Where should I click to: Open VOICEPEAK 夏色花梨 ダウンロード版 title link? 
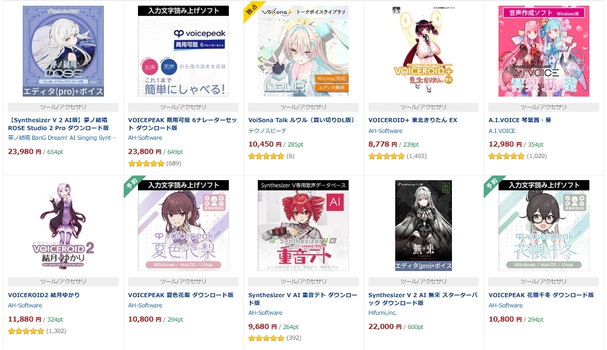[x=181, y=295]
